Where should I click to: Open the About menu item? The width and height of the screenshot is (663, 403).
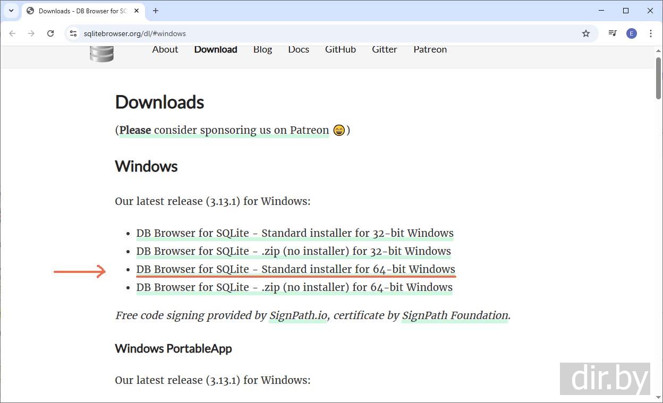click(165, 49)
